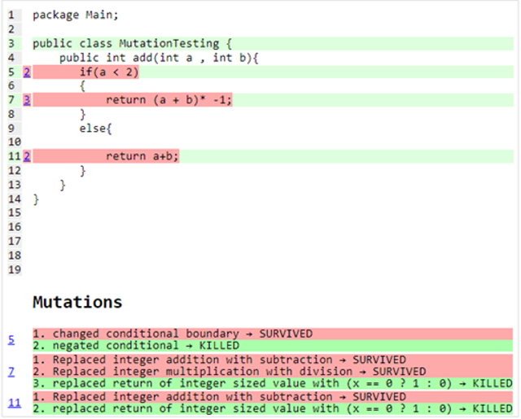Click the mutation count 3 beside line 7
Viewport: 521px width, 419px height.
coord(27,100)
